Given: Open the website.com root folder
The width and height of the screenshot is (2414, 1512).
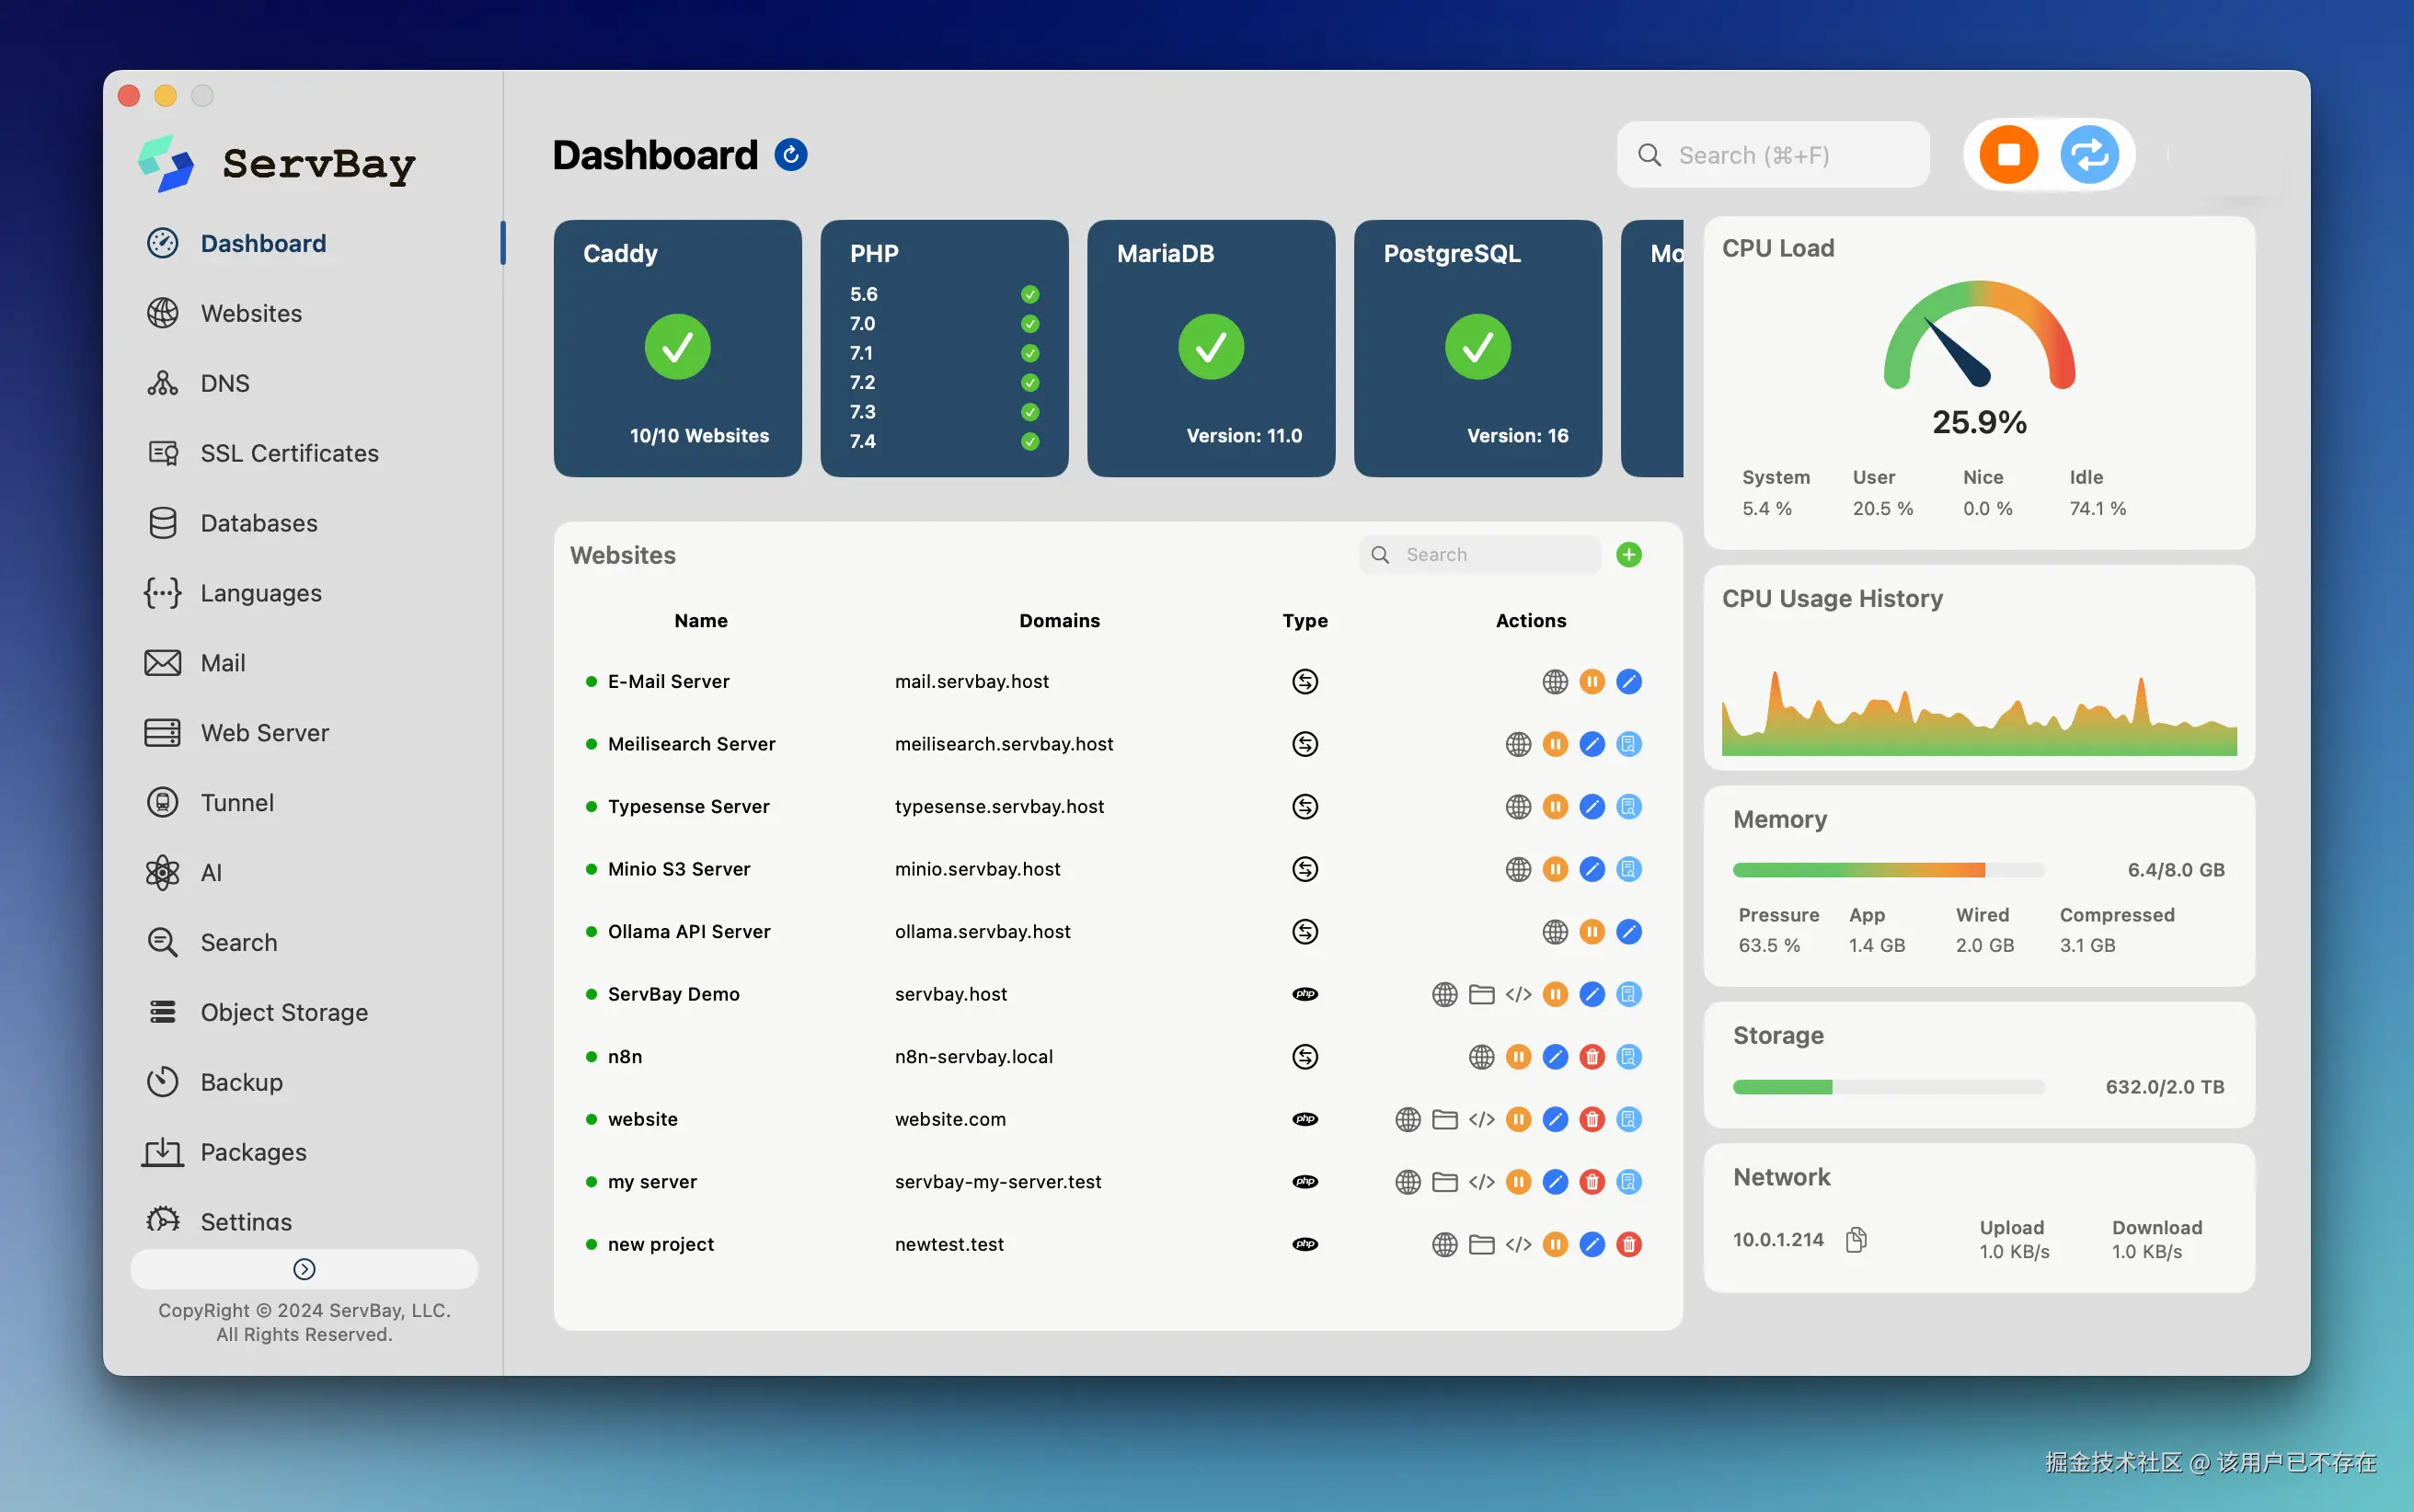Looking at the screenshot, I should [x=1445, y=1119].
